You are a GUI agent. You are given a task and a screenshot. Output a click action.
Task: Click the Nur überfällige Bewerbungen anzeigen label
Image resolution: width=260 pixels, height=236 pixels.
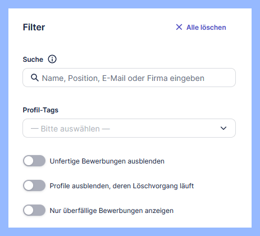(x=112, y=211)
